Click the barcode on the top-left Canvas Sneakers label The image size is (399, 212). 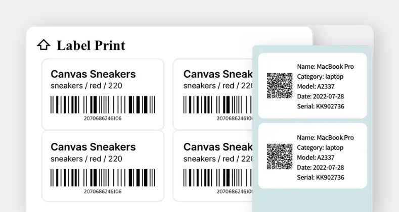[103, 105]
